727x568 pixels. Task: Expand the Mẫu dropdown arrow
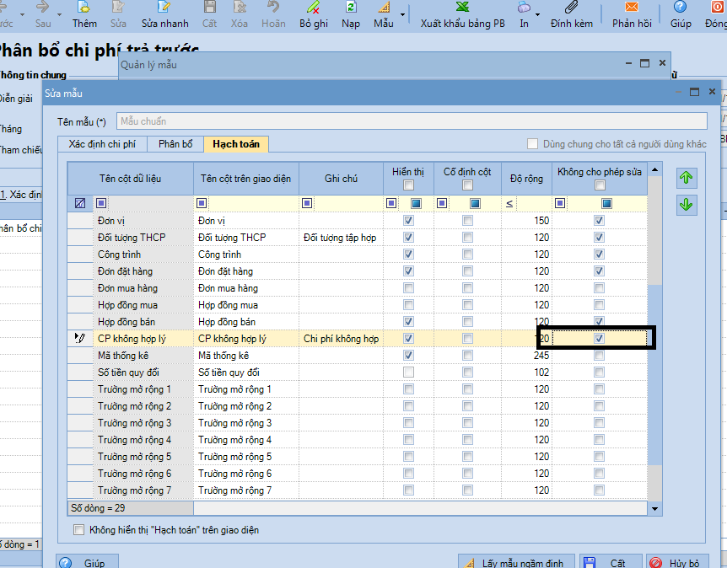click(402, 14)
